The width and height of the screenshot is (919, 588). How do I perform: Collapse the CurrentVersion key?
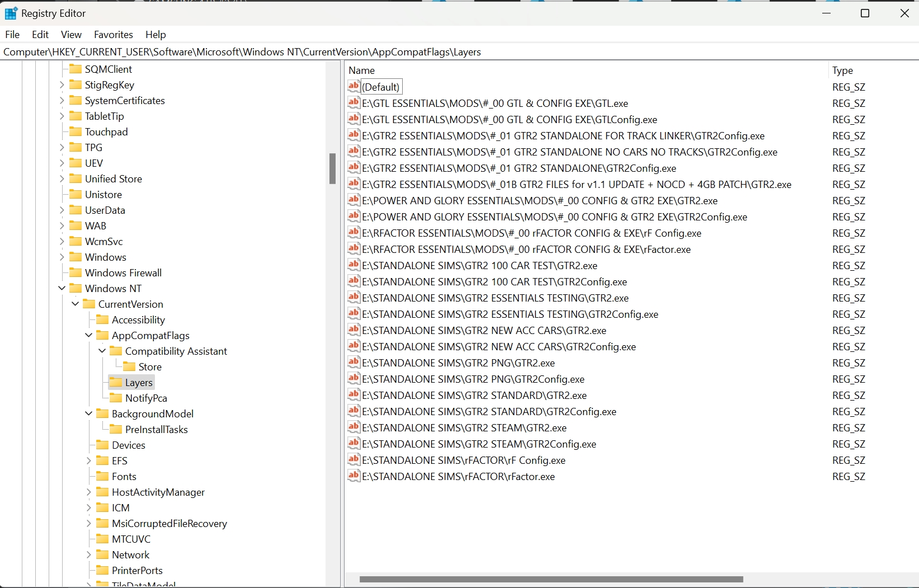pos(75,304)
